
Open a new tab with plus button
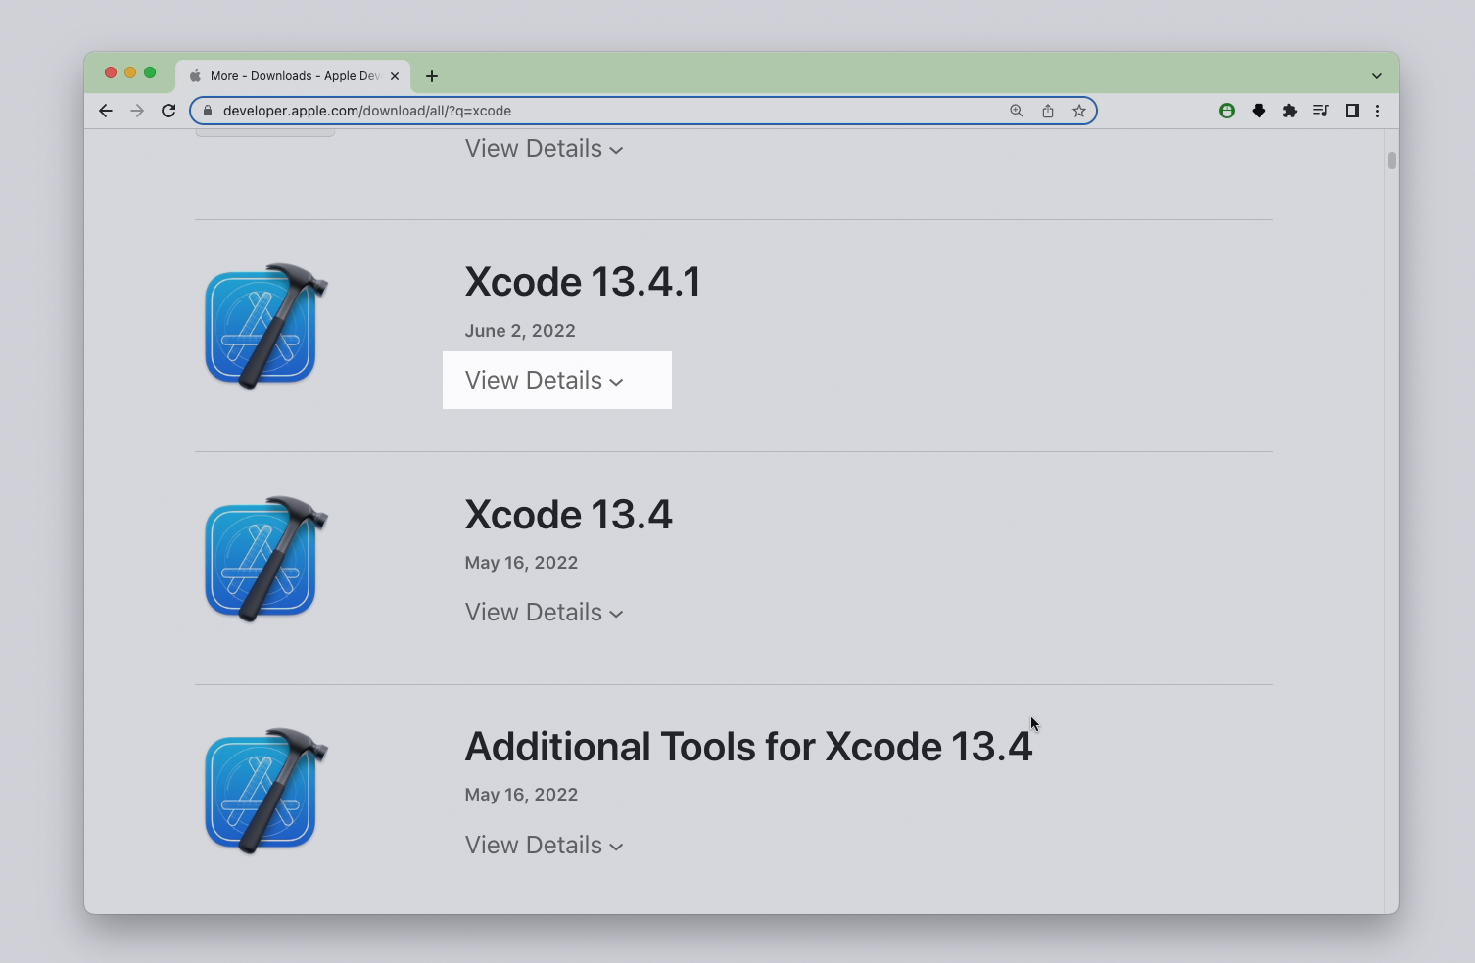click(x=432, y=76)
